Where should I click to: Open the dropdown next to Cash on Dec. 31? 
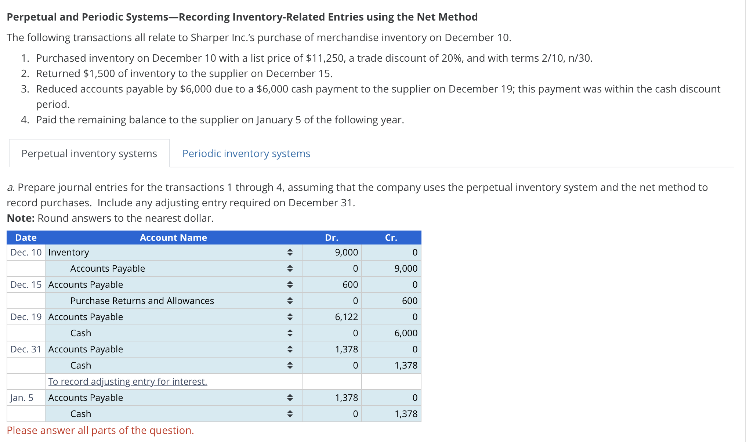coord(290,365)
